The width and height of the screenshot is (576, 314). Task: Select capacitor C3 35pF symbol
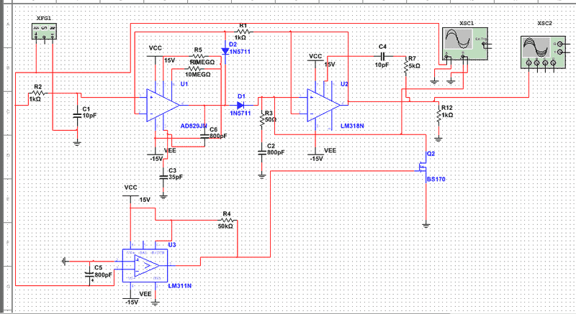pyautogui.click(x=163, y=177)
